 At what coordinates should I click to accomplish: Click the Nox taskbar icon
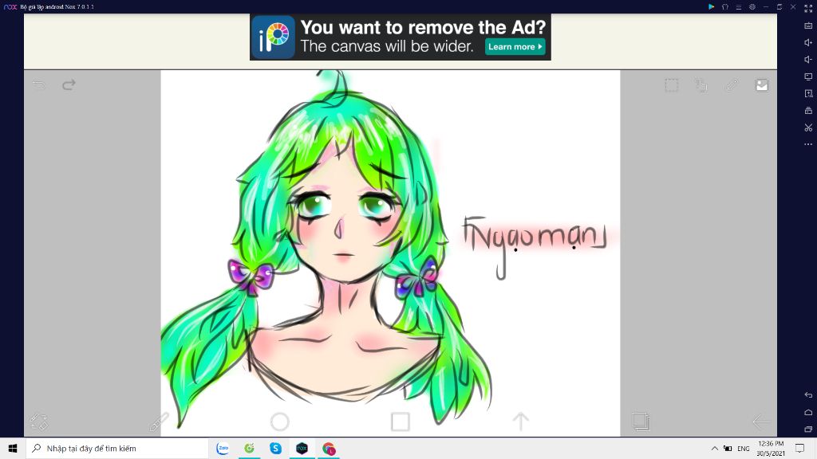[302, 448]
